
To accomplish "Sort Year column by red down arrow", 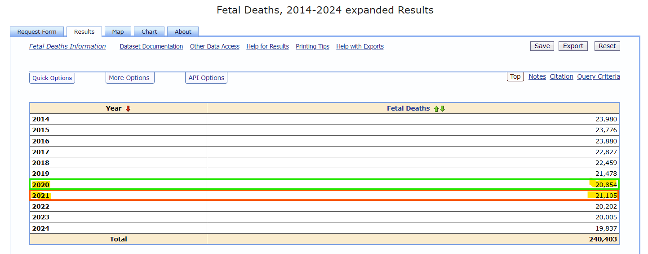I will pos(128,108).
